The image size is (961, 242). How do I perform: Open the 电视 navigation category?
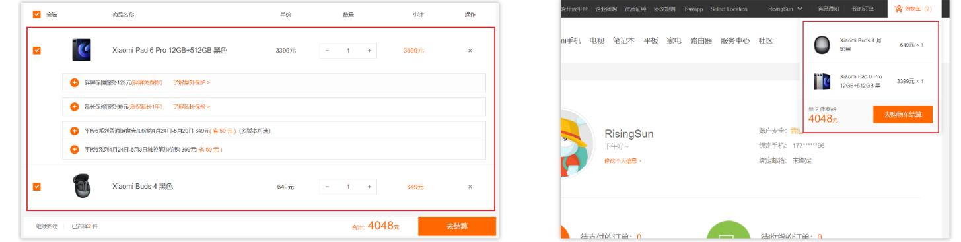point(596,40)
